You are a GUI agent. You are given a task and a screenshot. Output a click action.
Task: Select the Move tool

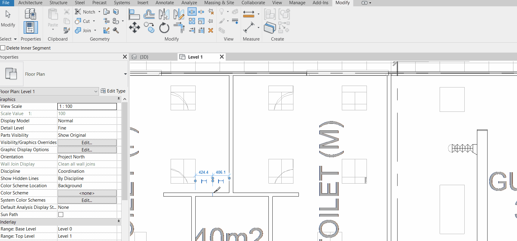(x=134, y=28)
